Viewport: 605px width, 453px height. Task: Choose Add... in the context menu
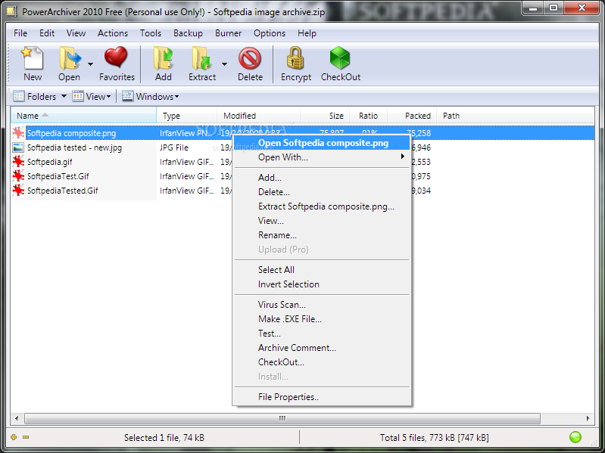coord(322,178)
